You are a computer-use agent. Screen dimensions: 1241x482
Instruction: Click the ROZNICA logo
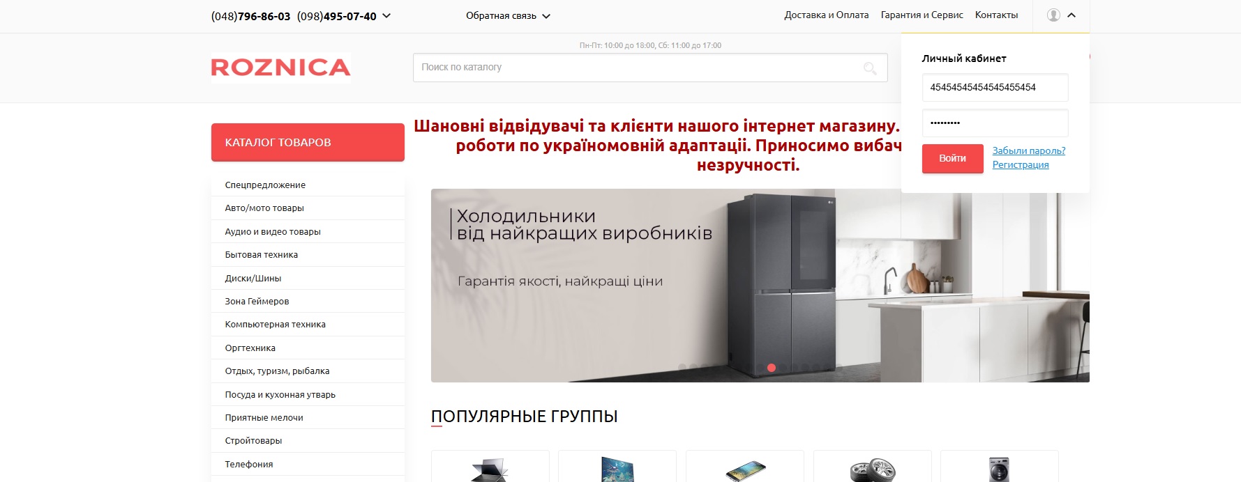click(x=280, y=68)
